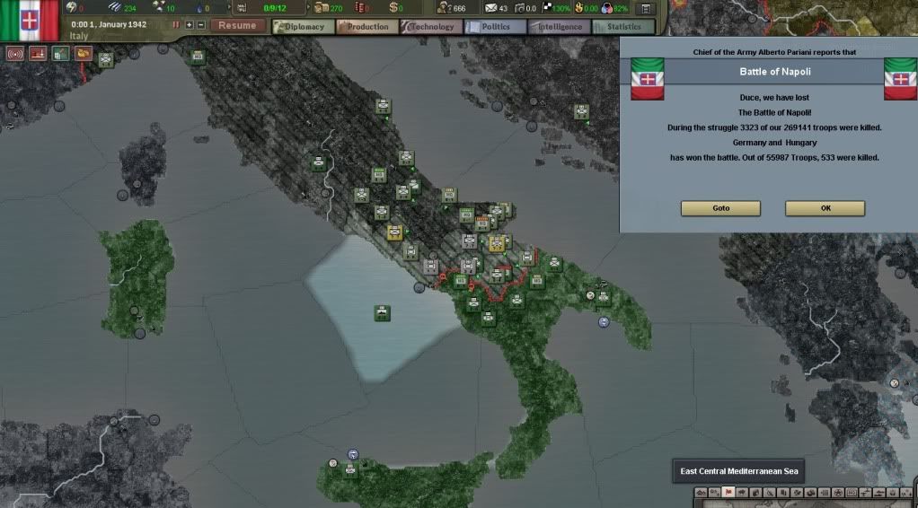The image size is (918, 508).
Task: Open the Production tab
Action: tap(367, 27)
